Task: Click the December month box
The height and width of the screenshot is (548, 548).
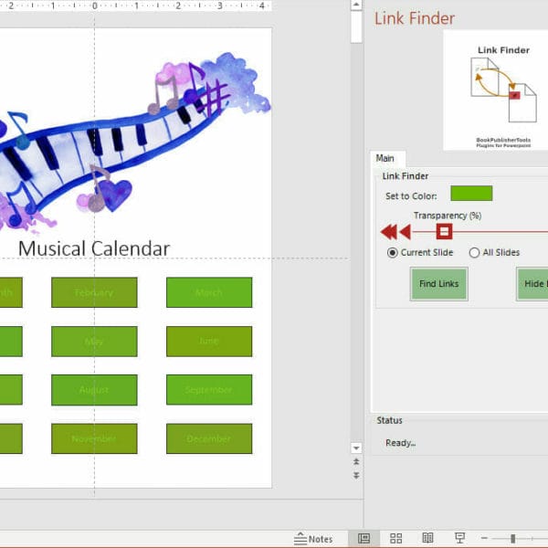Action: (209, 438)
